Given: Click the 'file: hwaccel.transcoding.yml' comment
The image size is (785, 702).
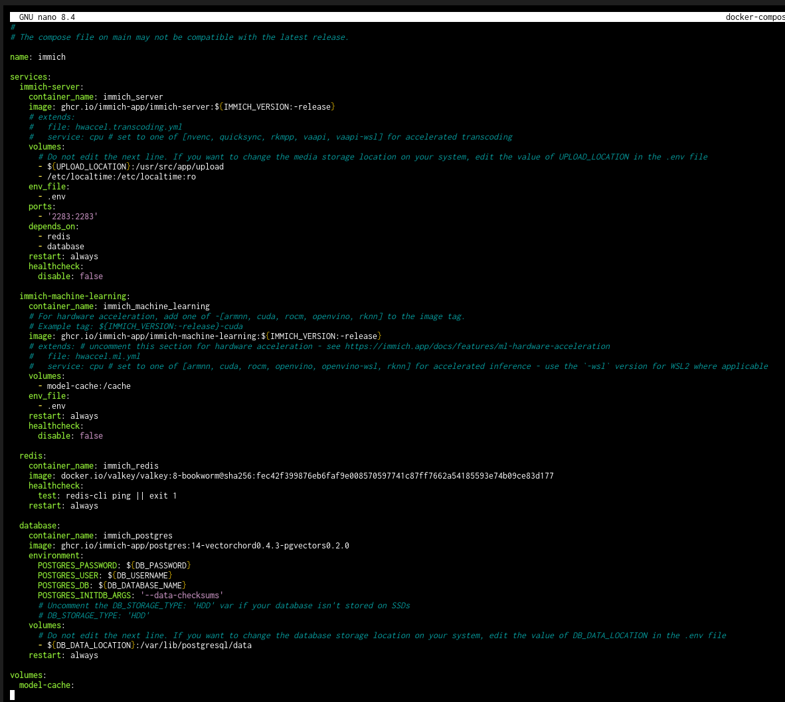Looking at the screenshot, I should (x=105, y=127).
